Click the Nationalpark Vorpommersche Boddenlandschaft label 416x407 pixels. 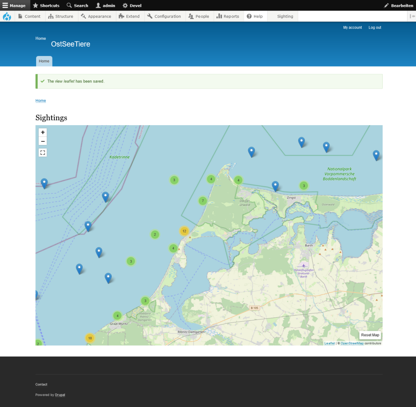click(x=339, y=174)
